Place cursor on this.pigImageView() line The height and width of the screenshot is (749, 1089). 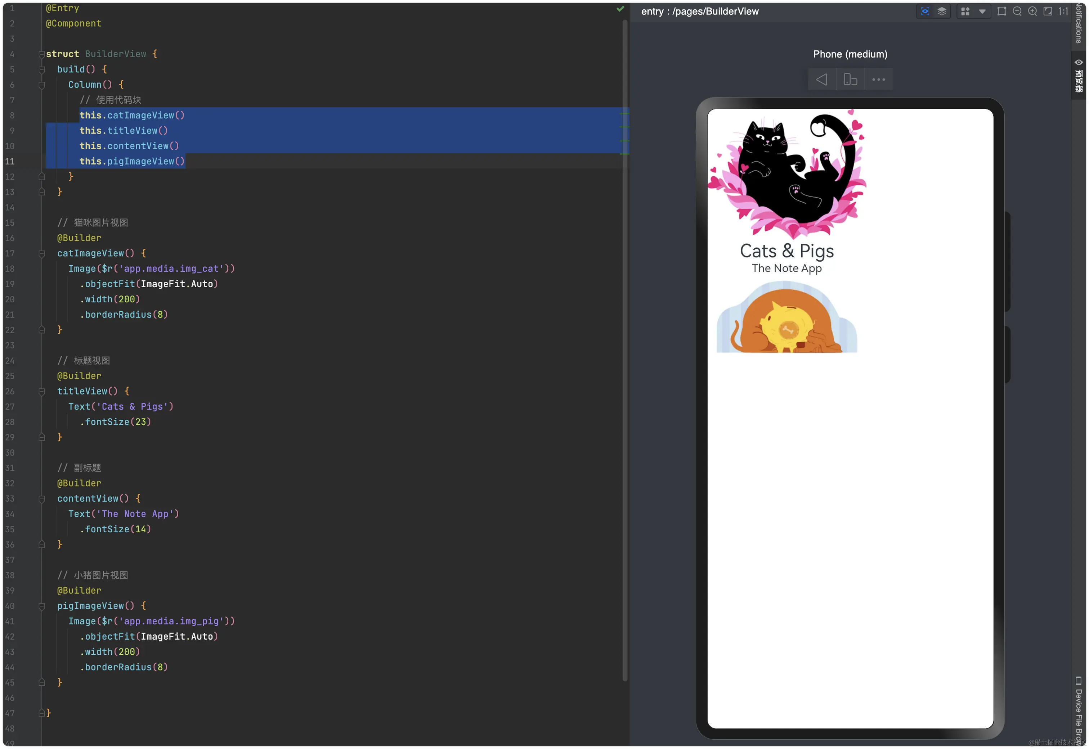coord(132,162)
